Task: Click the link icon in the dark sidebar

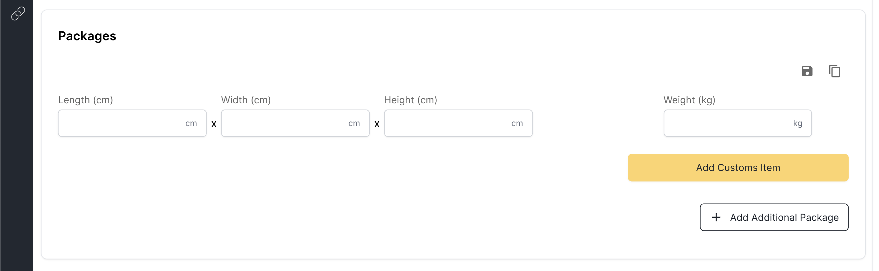Action: [18, 14]
